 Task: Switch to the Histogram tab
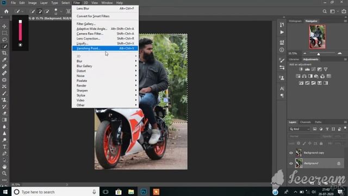click(x=295, y=21)
